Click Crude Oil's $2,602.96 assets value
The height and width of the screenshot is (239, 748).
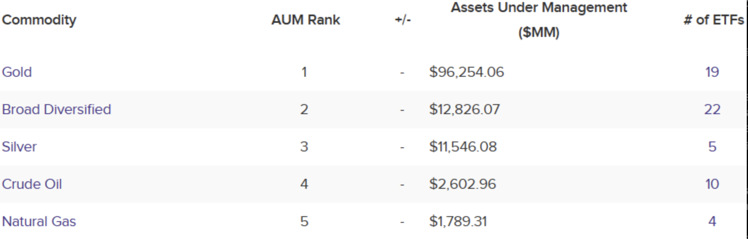[462, 184]
